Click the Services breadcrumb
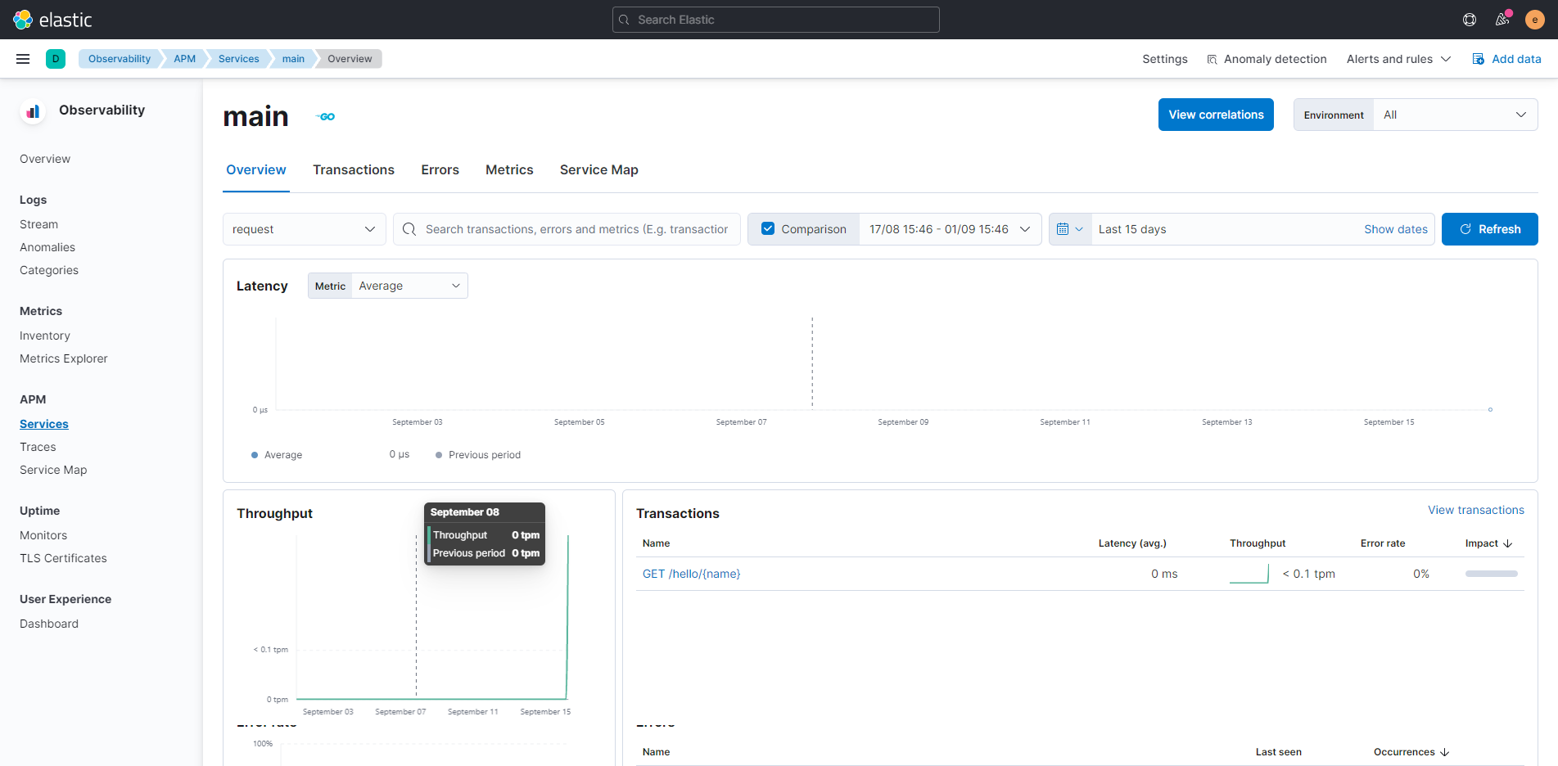Image resolution: width=1558 pixels, height=766 pixels. coord(239,59)
